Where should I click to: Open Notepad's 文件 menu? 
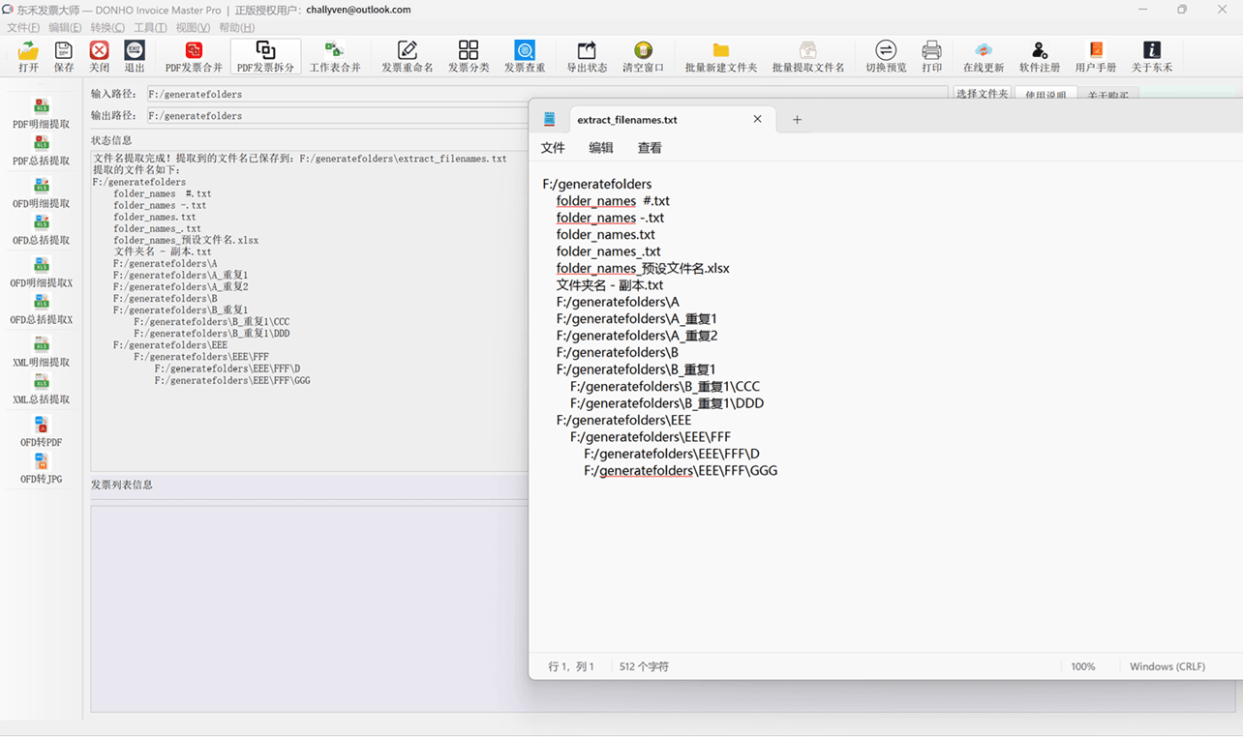click(x=553, y=148)
